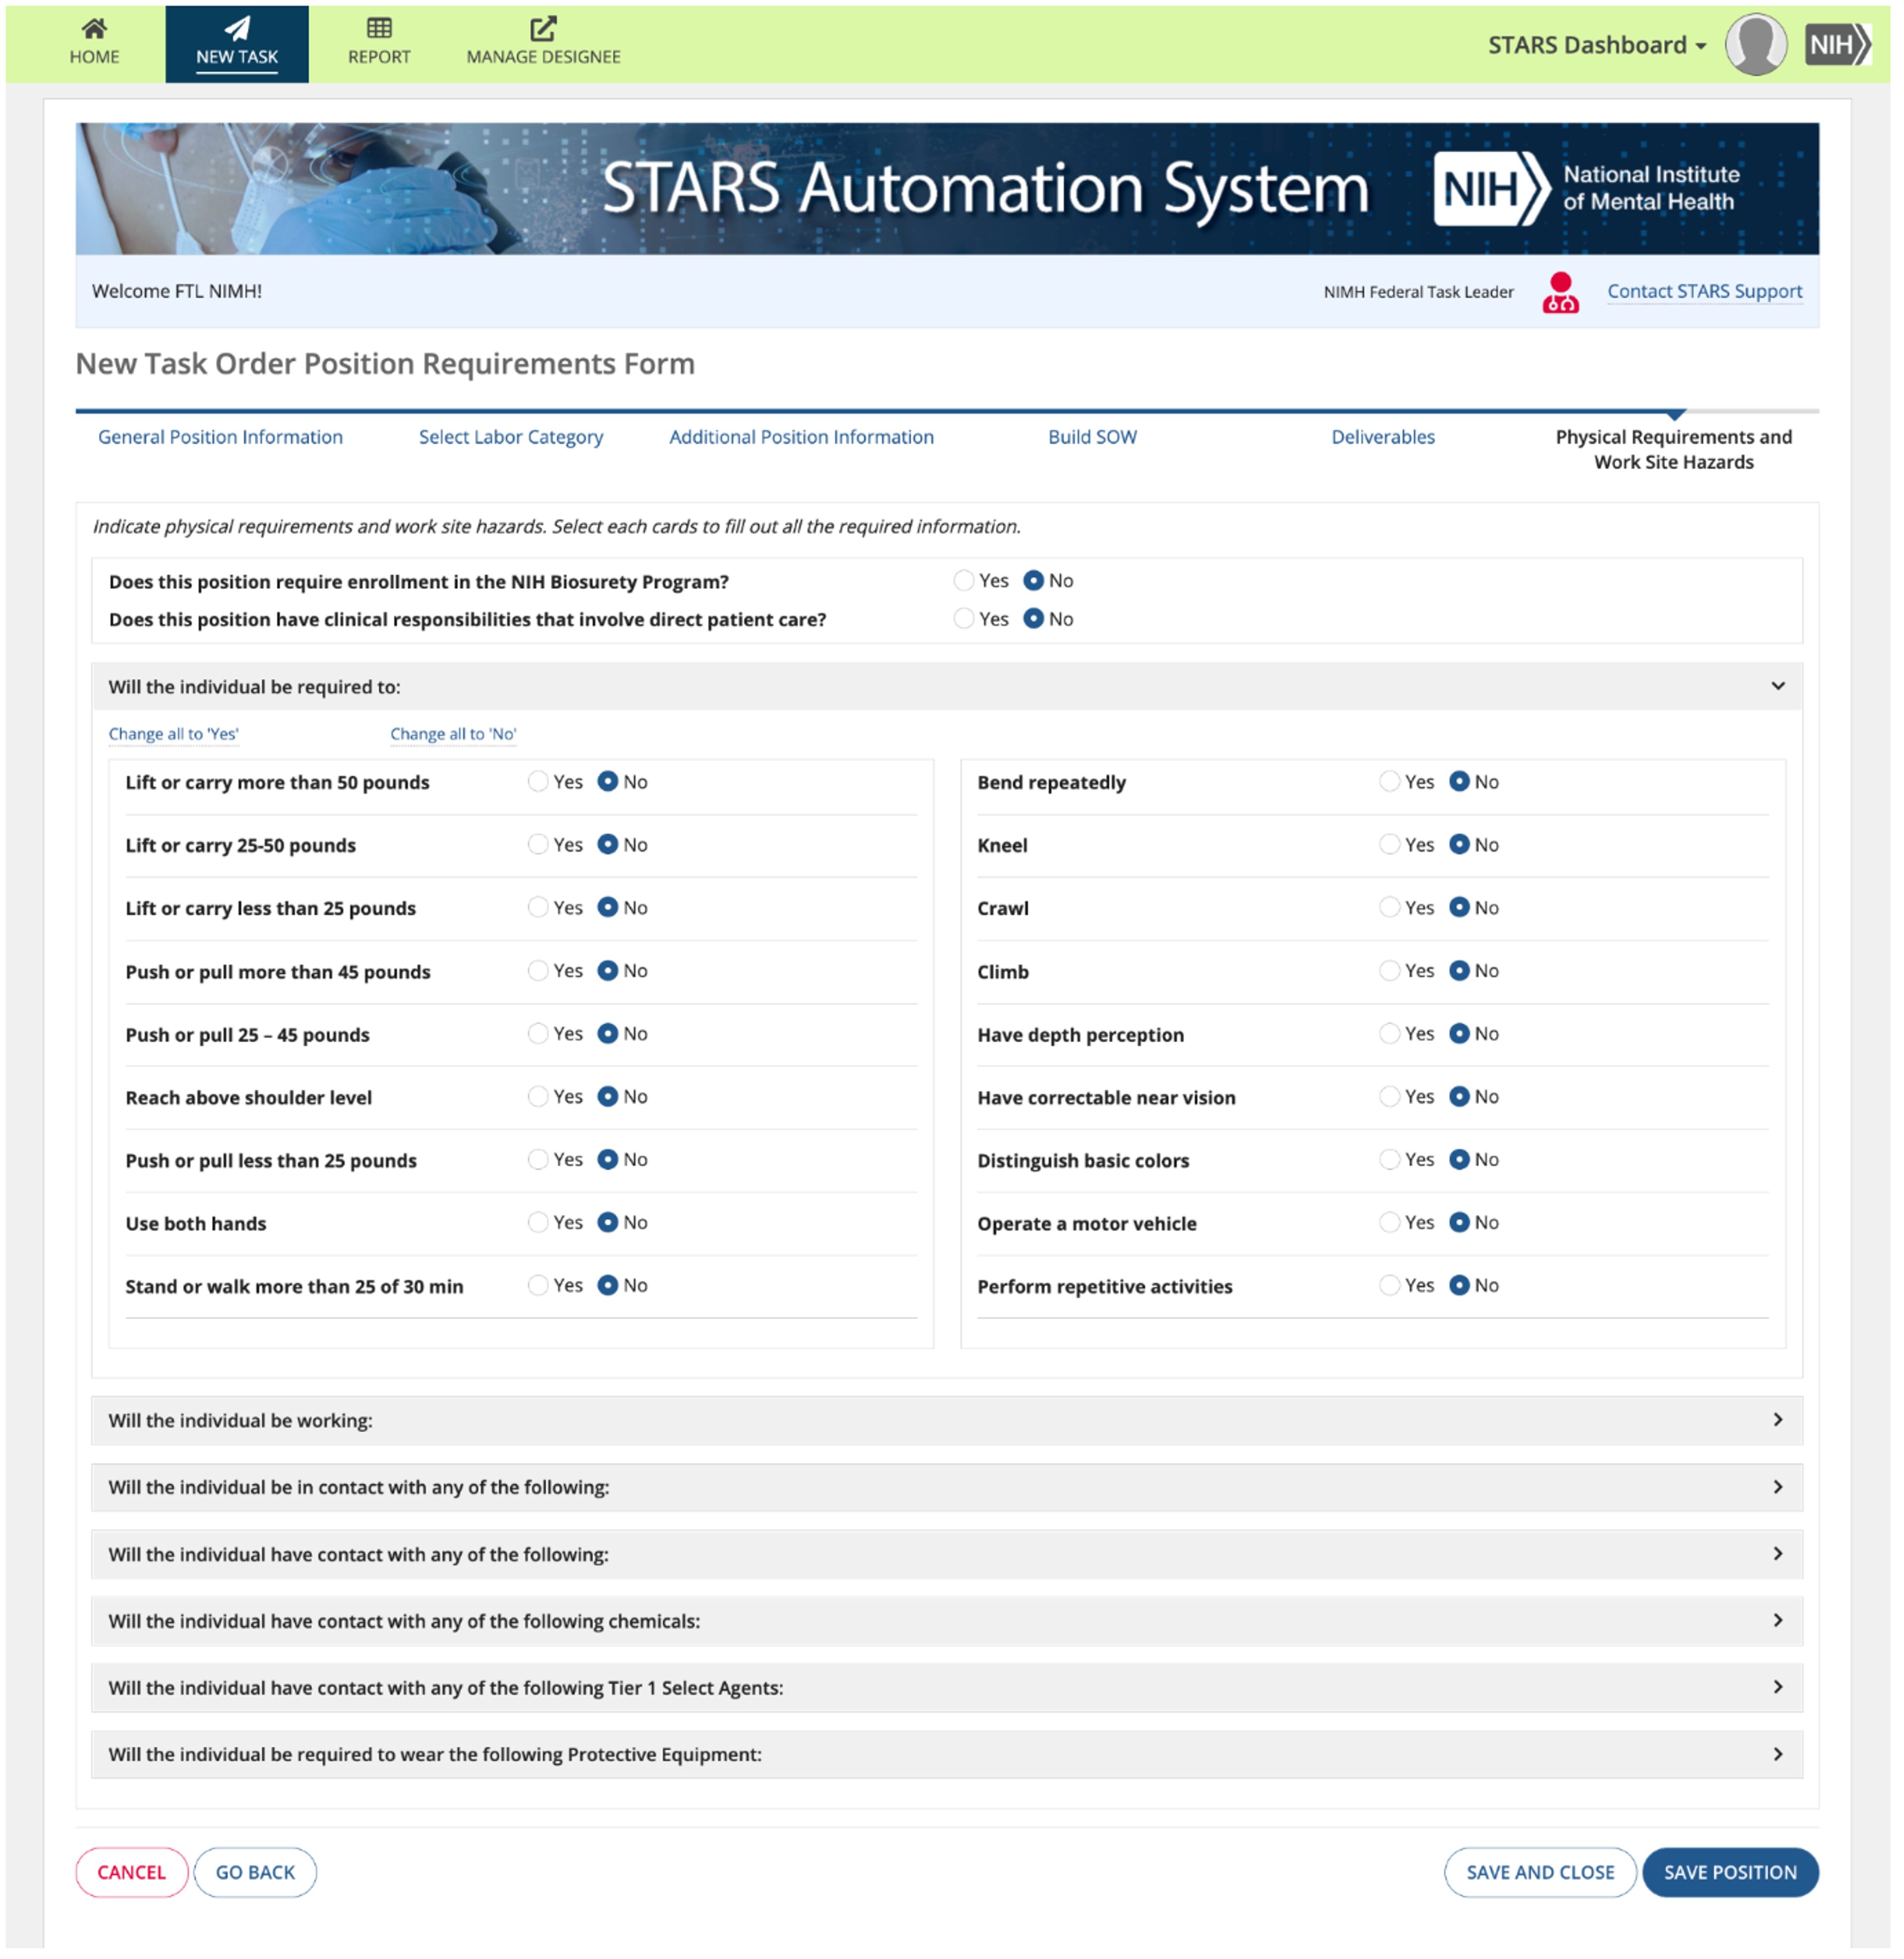The image size is (1904, 1959).
Task: Select Yes for Push or pull 25 – 45 pounds
Action: (538, 1034)
